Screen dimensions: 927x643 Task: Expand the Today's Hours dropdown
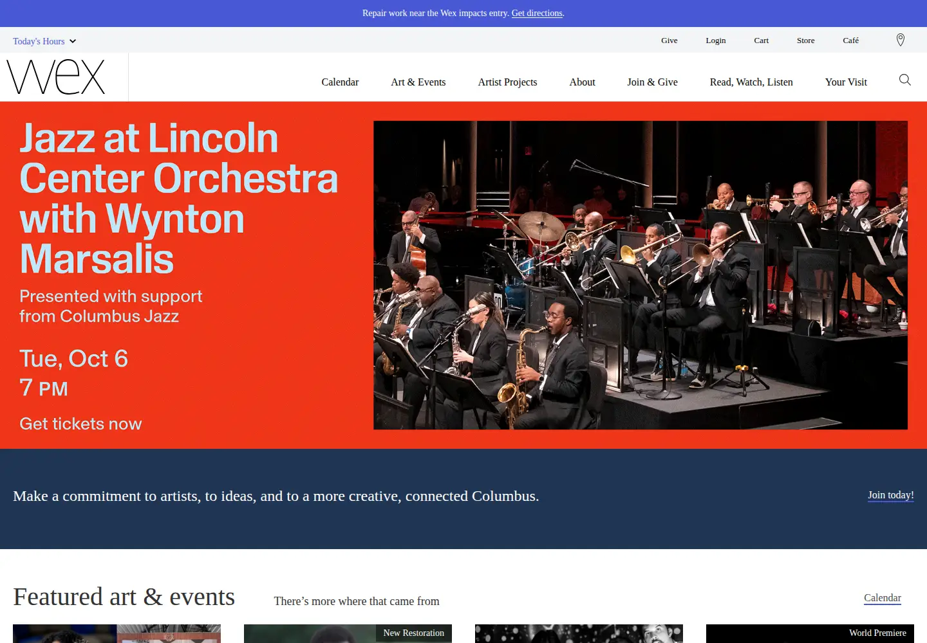pyautogui.click(x=44, y=41)
